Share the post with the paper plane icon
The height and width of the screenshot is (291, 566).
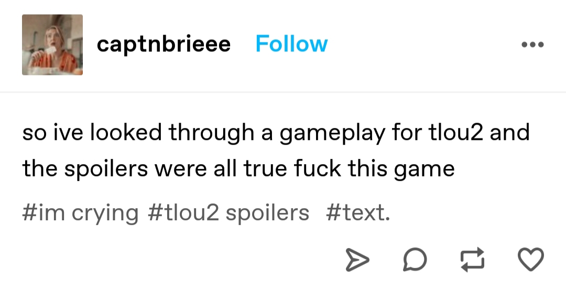click(x=357, y=260)
